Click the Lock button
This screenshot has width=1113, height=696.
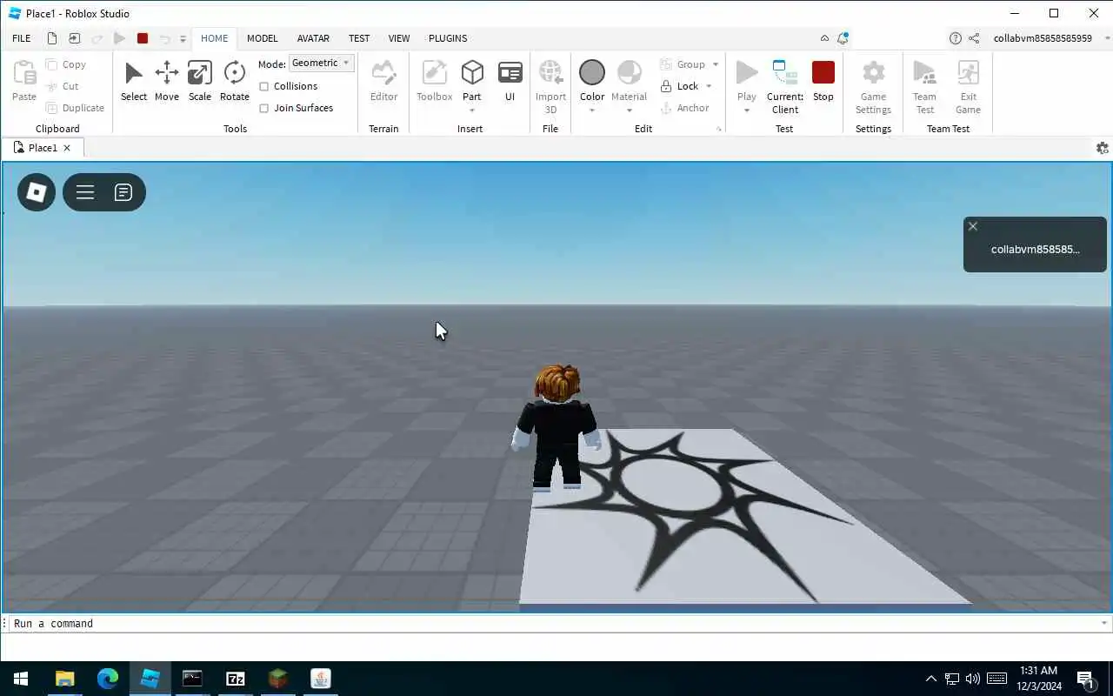click(679, 86)
